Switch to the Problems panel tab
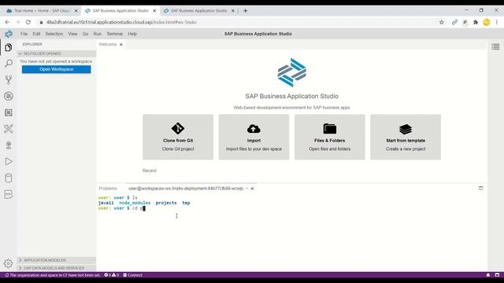 pos(108,189)
